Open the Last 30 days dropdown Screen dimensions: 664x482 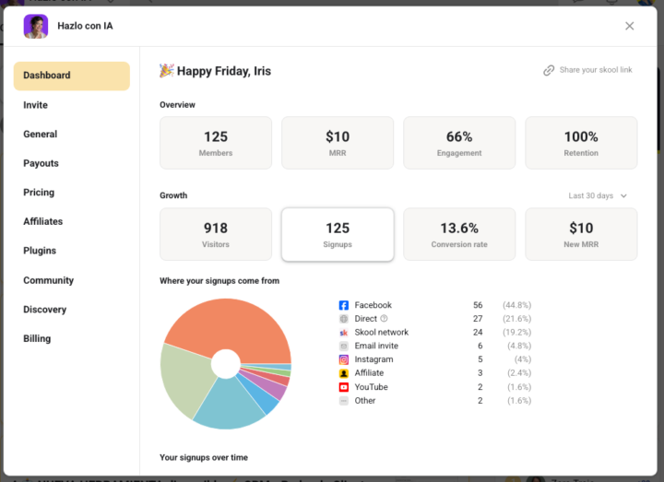click(x=597, y=195)
